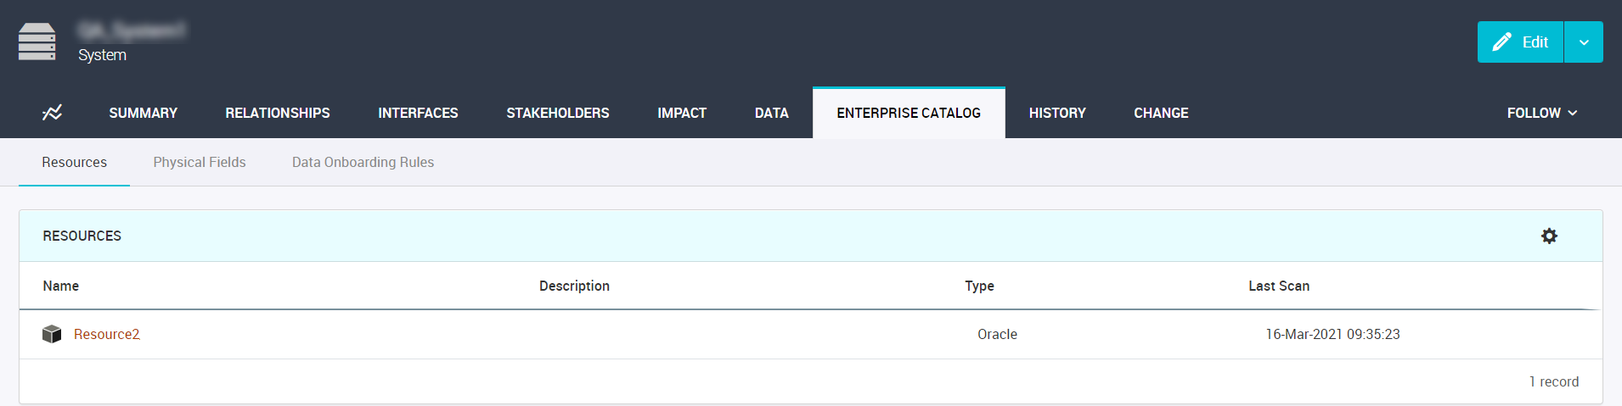This screenshot has width=1622, height=406.
Task: Switch to the Summary tab
Action: 143,113
